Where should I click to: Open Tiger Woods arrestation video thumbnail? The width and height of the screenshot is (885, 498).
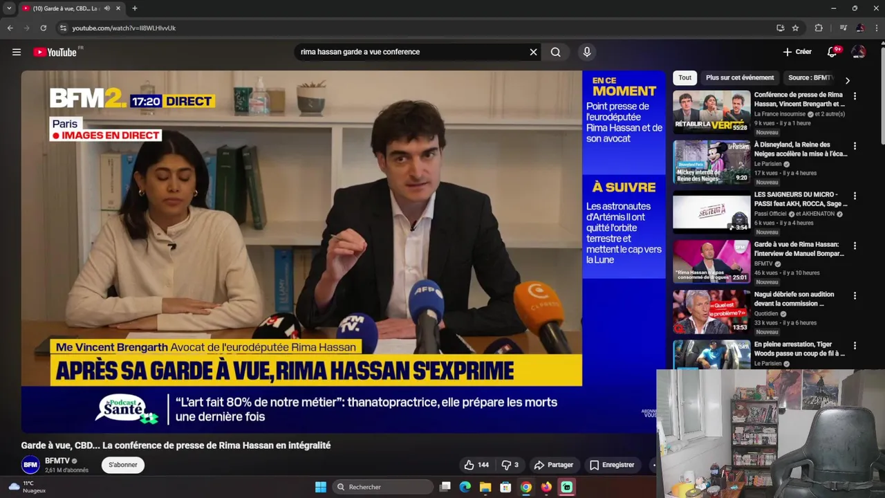click(x=711, y=355)
